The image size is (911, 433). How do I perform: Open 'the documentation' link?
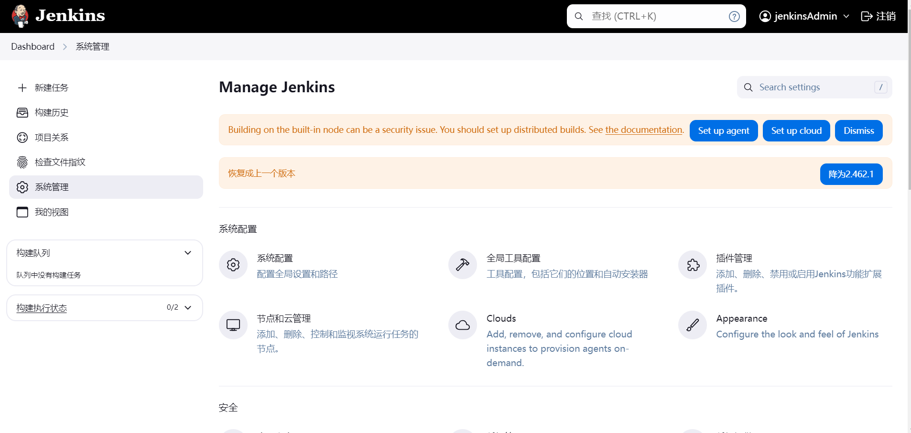tap(644, 130)
